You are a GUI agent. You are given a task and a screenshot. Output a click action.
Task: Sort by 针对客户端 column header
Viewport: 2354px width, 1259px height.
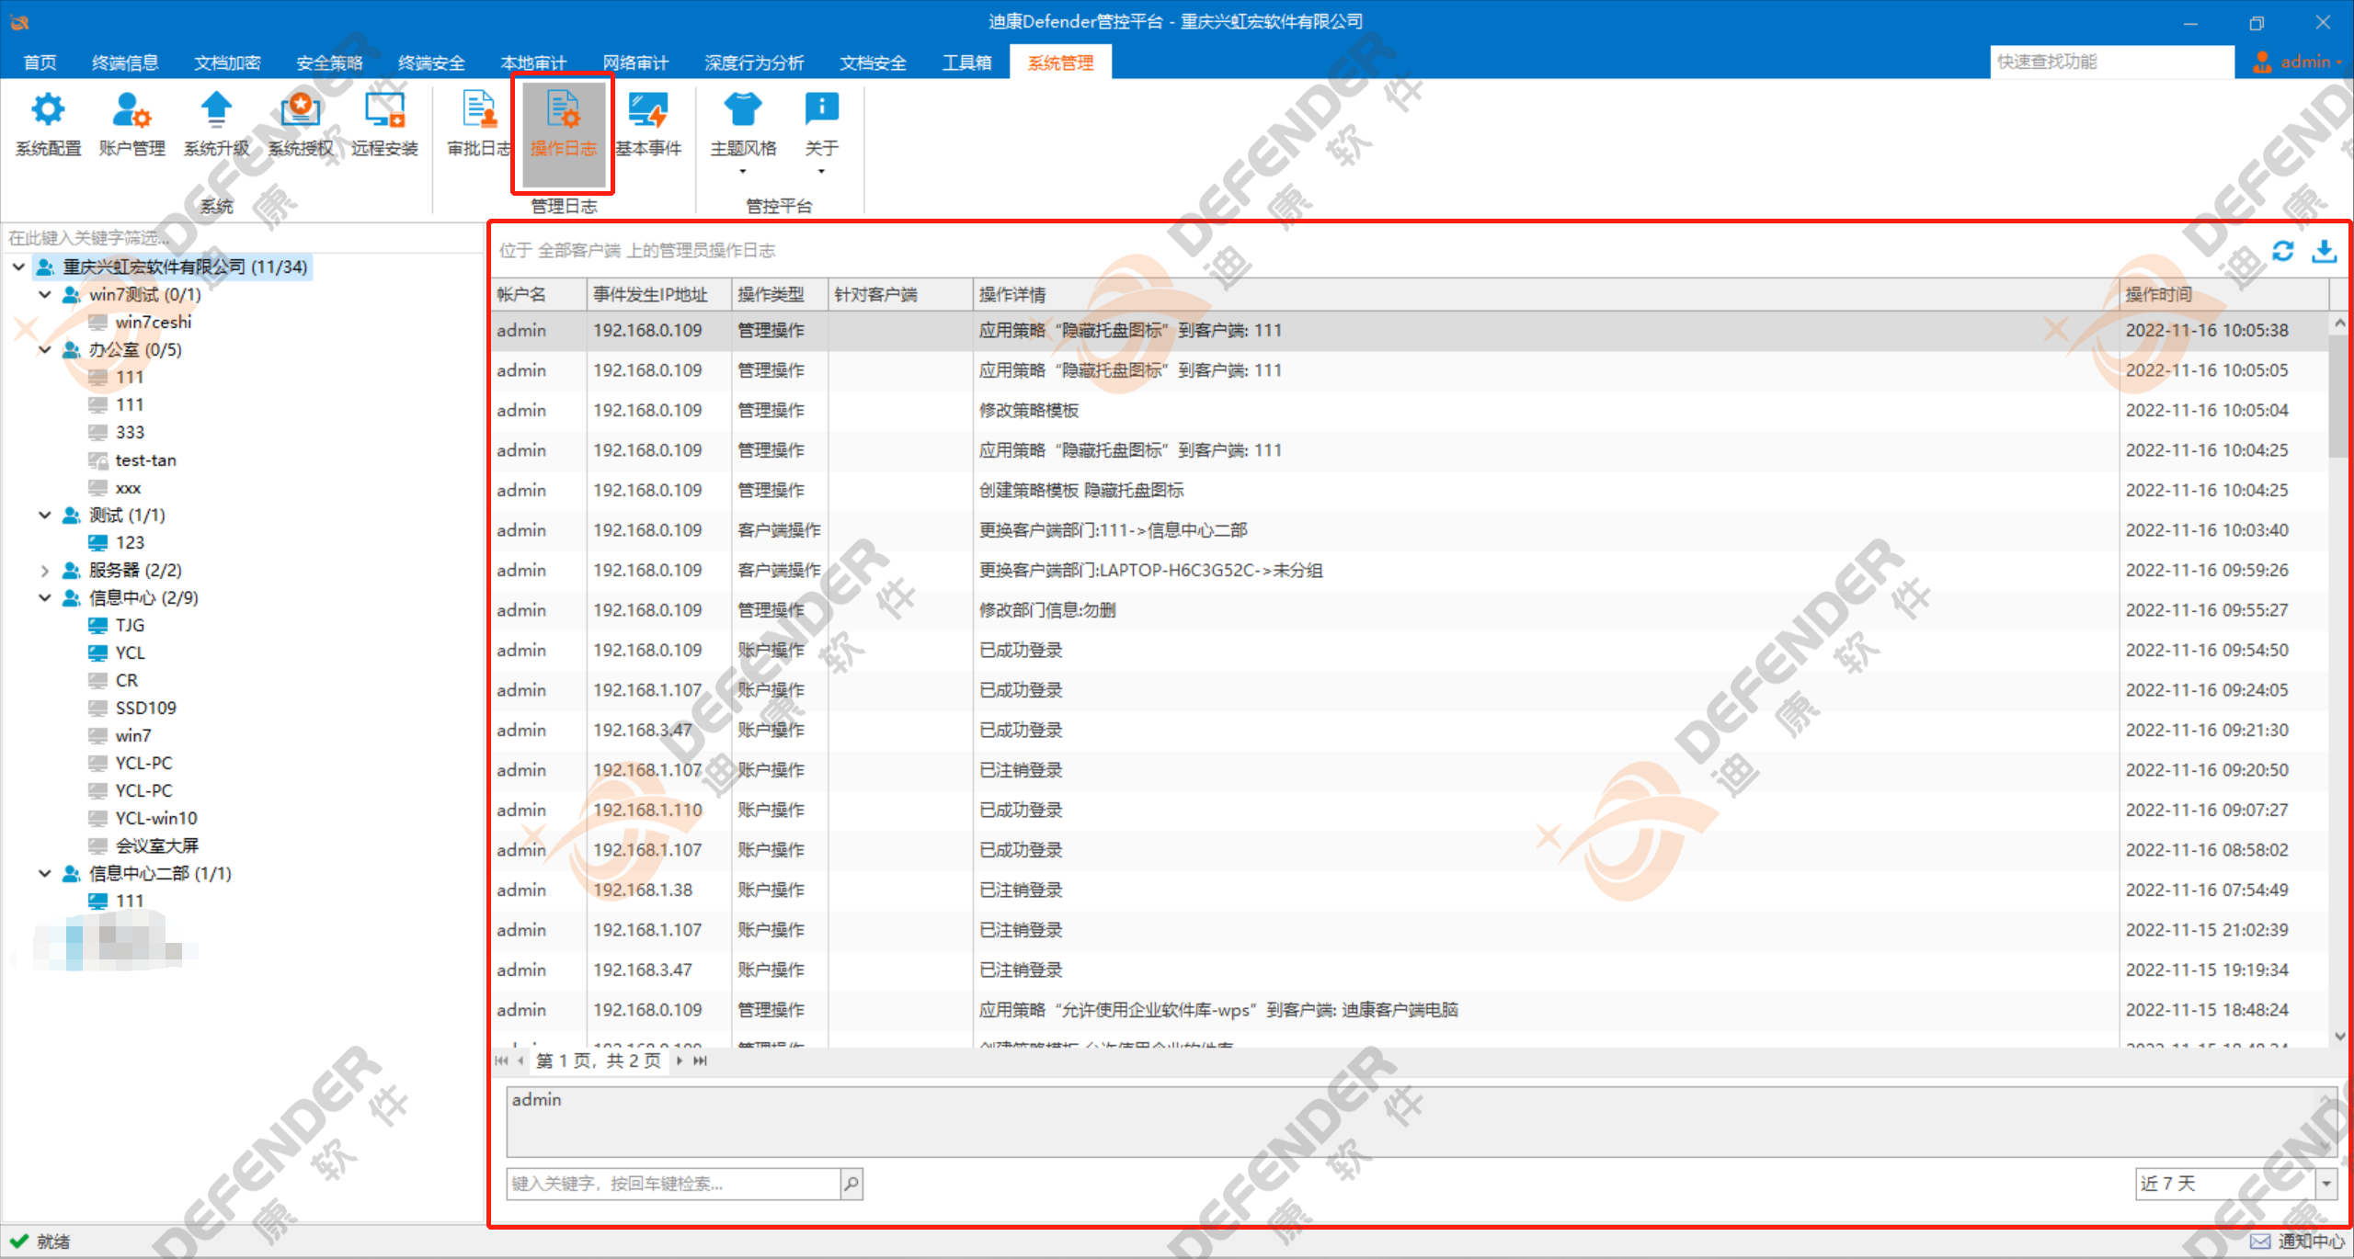[x=900, y=294]
